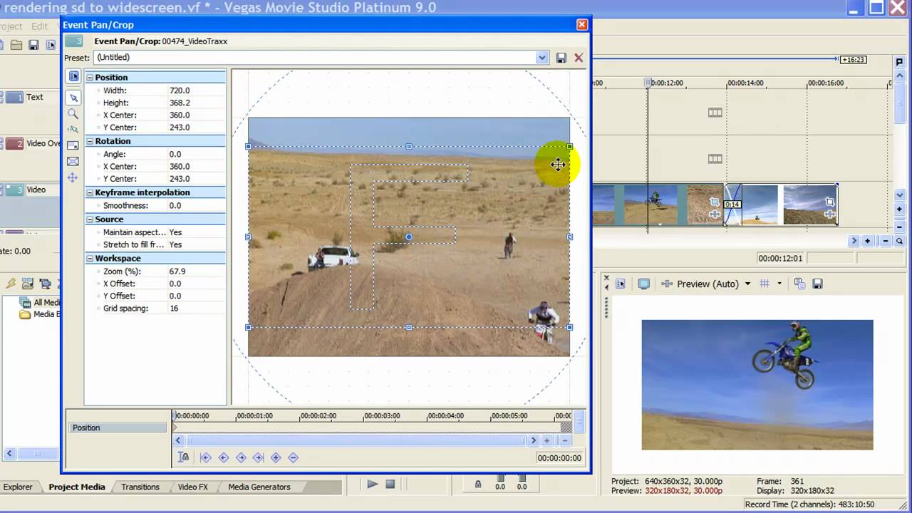Select the Normal Edit arrow tool
The width and height of the screenshot is (912, 513).
click(73, 98)
